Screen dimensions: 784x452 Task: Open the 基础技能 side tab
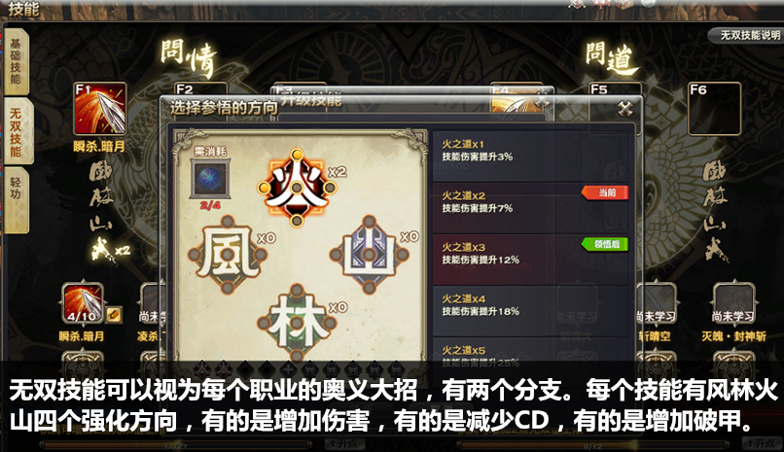(16, 62)
